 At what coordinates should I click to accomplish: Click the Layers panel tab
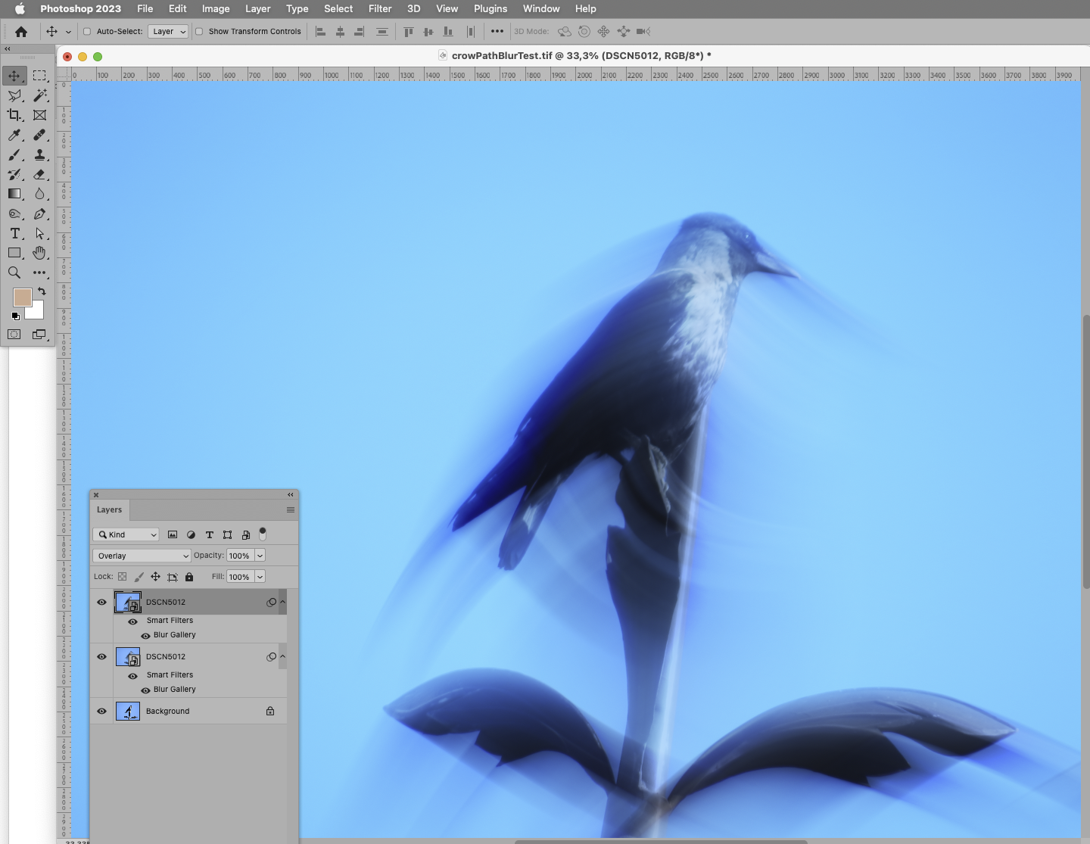point(109,510)
